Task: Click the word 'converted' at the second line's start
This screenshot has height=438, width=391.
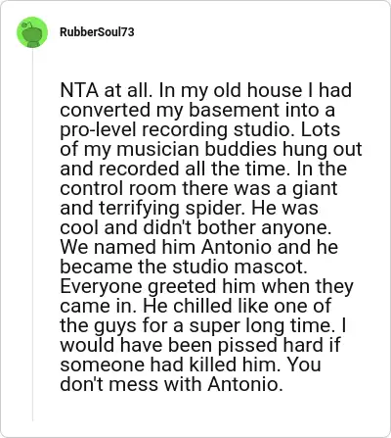Action: point(106,110)
